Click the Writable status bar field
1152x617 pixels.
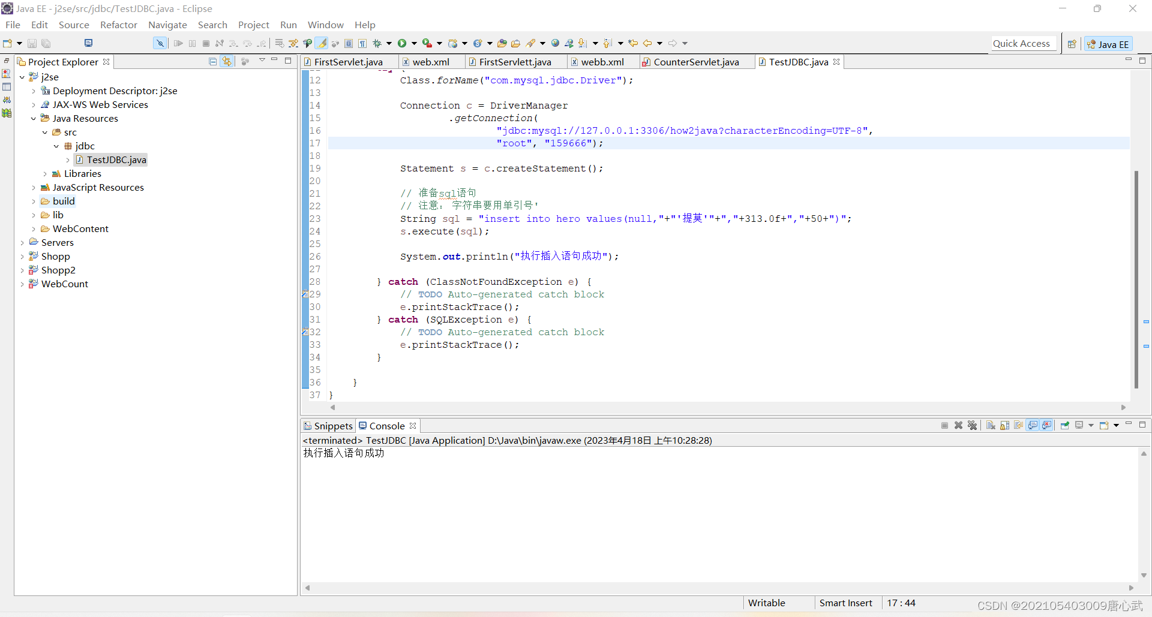[766, 603]
